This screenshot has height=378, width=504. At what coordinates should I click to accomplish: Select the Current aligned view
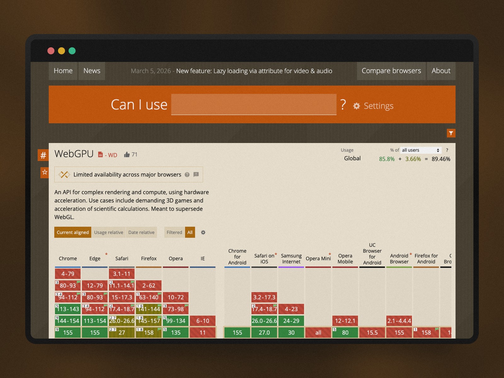pos(73,232)
